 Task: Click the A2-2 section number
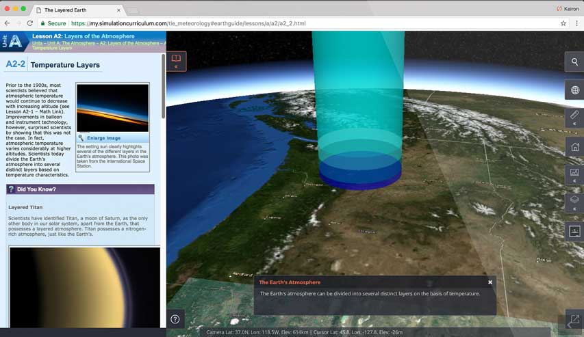click(16, 64)
